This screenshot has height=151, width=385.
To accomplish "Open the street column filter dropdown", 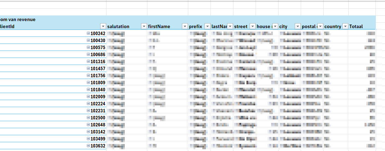I will pos(252,26).
